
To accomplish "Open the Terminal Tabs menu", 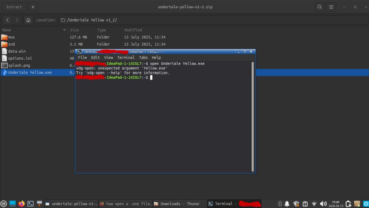I will click(x=143, y=57).
